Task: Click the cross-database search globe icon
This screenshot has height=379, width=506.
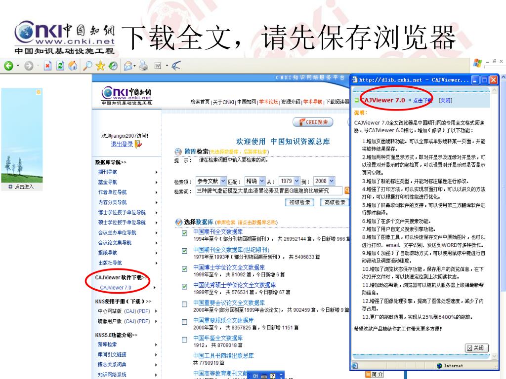Action: pyautogui.click(x=178, y=152)
